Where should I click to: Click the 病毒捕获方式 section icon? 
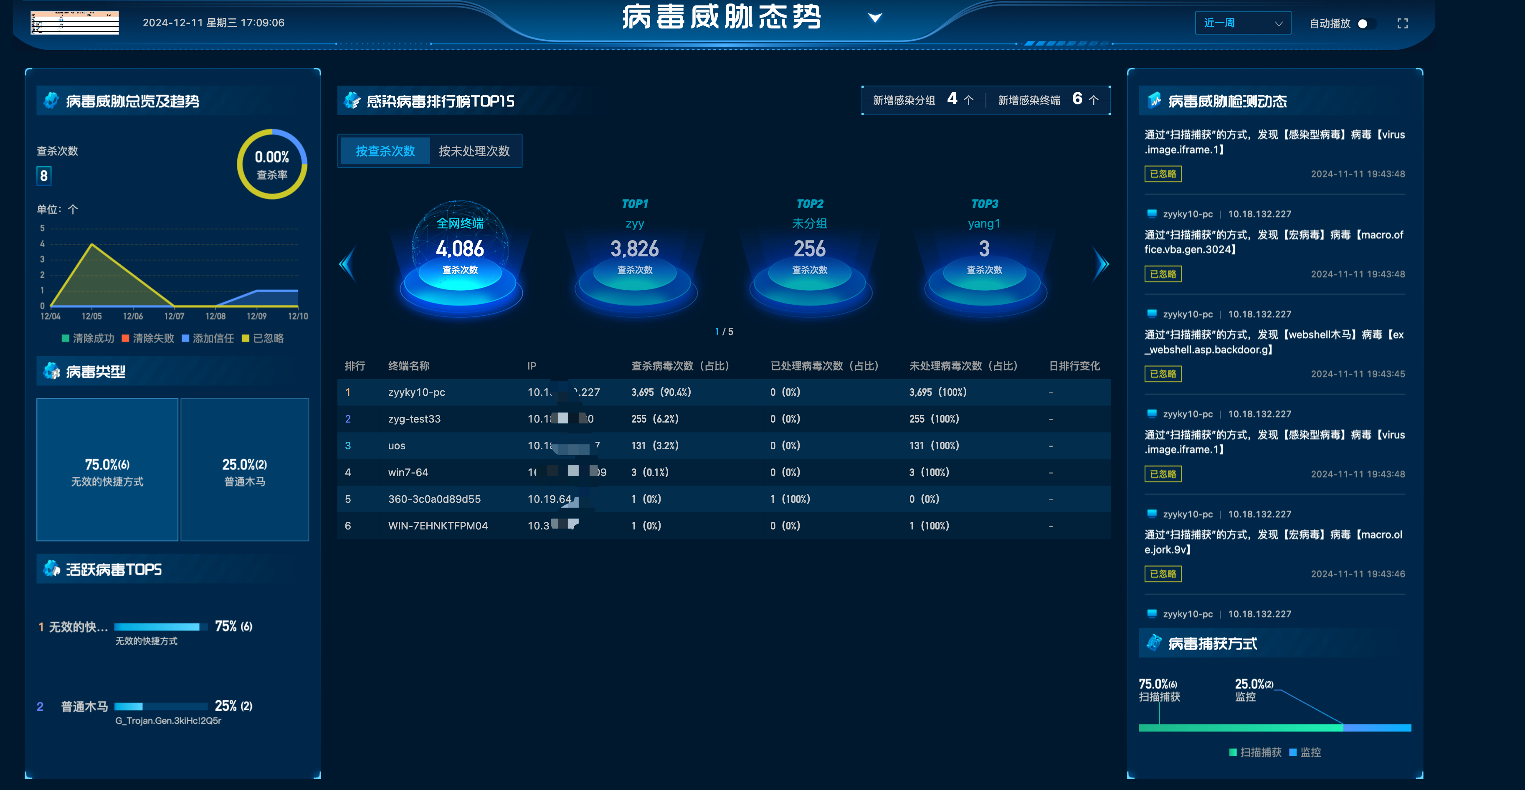(1154, 642)
